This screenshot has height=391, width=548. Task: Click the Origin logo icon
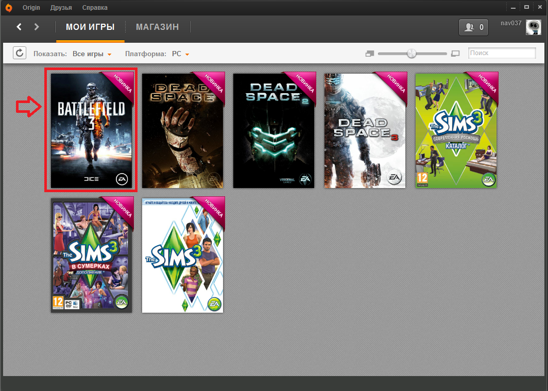pyautogui.click(x=9, y=8)
